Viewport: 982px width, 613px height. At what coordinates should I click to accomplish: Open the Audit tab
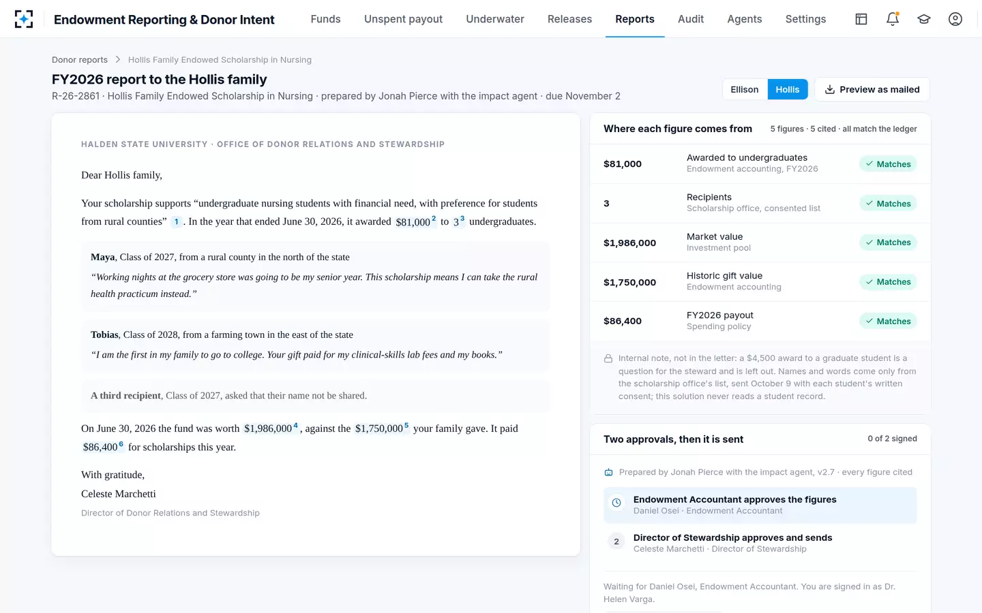pyautogui.click(x=691, y=19)
